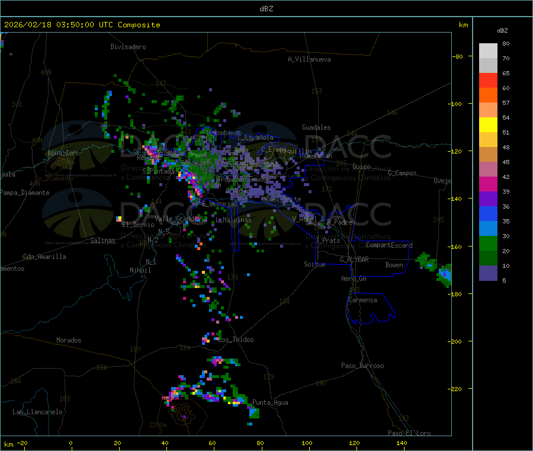Click the red 65 dBZ legend swatch
This screenshot has height=451, width=533.
tap(488, 80)
